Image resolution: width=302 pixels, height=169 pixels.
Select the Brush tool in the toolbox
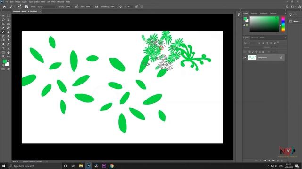(3, 32)
